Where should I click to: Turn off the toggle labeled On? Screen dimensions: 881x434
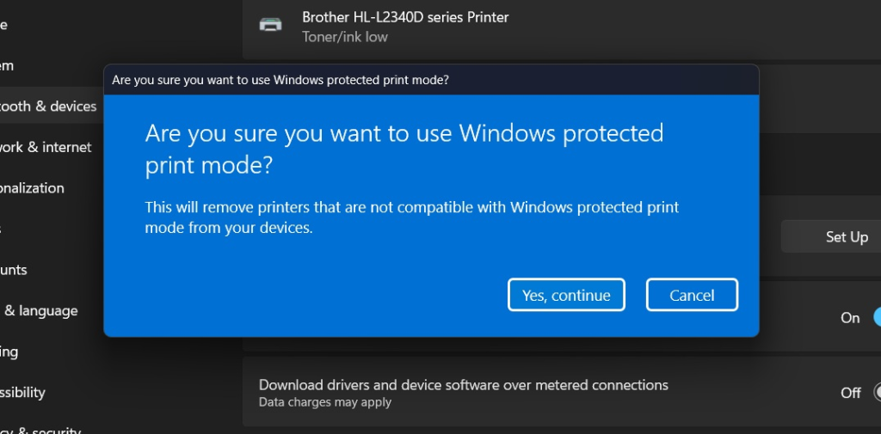tap(877, 317)
